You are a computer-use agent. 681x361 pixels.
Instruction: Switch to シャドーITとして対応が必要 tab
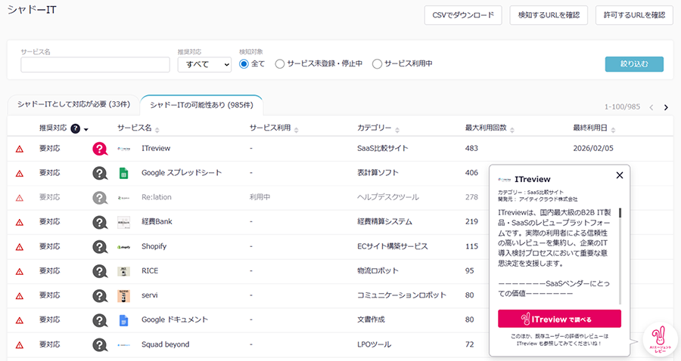pos(73,104)
